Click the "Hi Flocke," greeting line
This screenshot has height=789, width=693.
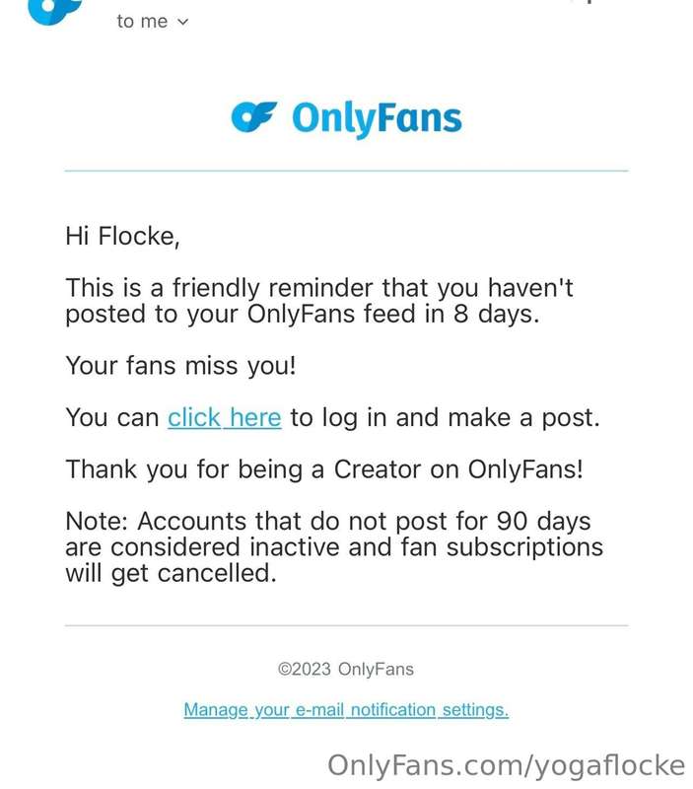(122, 237)
